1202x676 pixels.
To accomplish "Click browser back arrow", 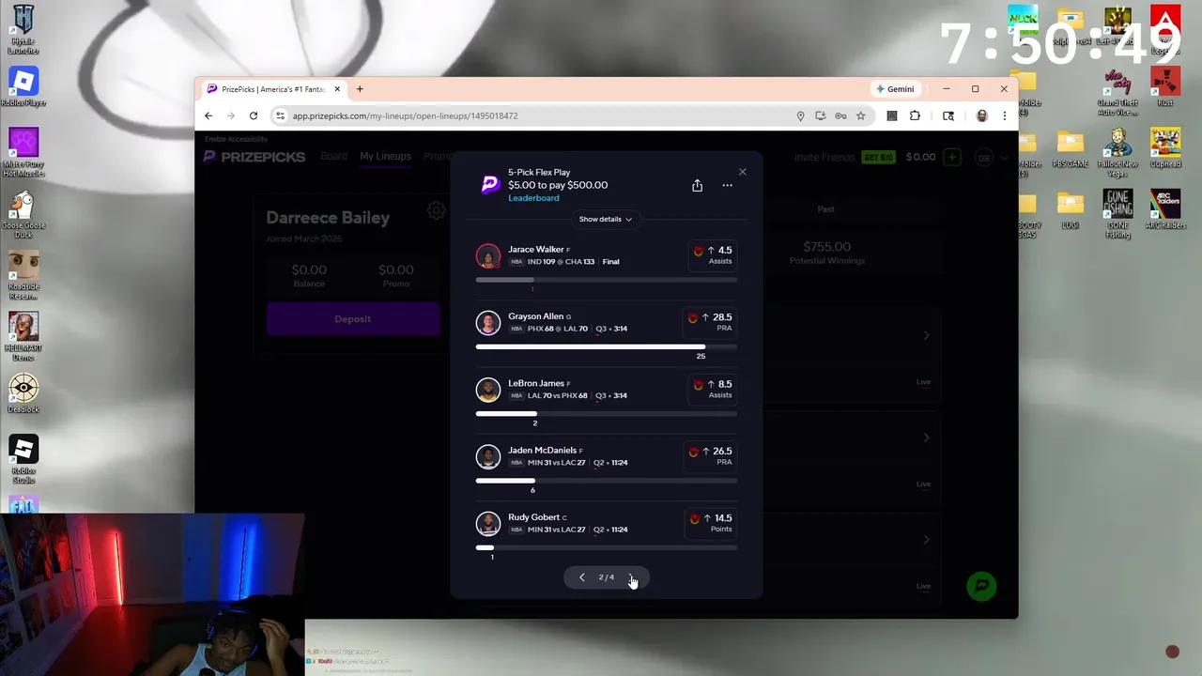I will point(208,115).
